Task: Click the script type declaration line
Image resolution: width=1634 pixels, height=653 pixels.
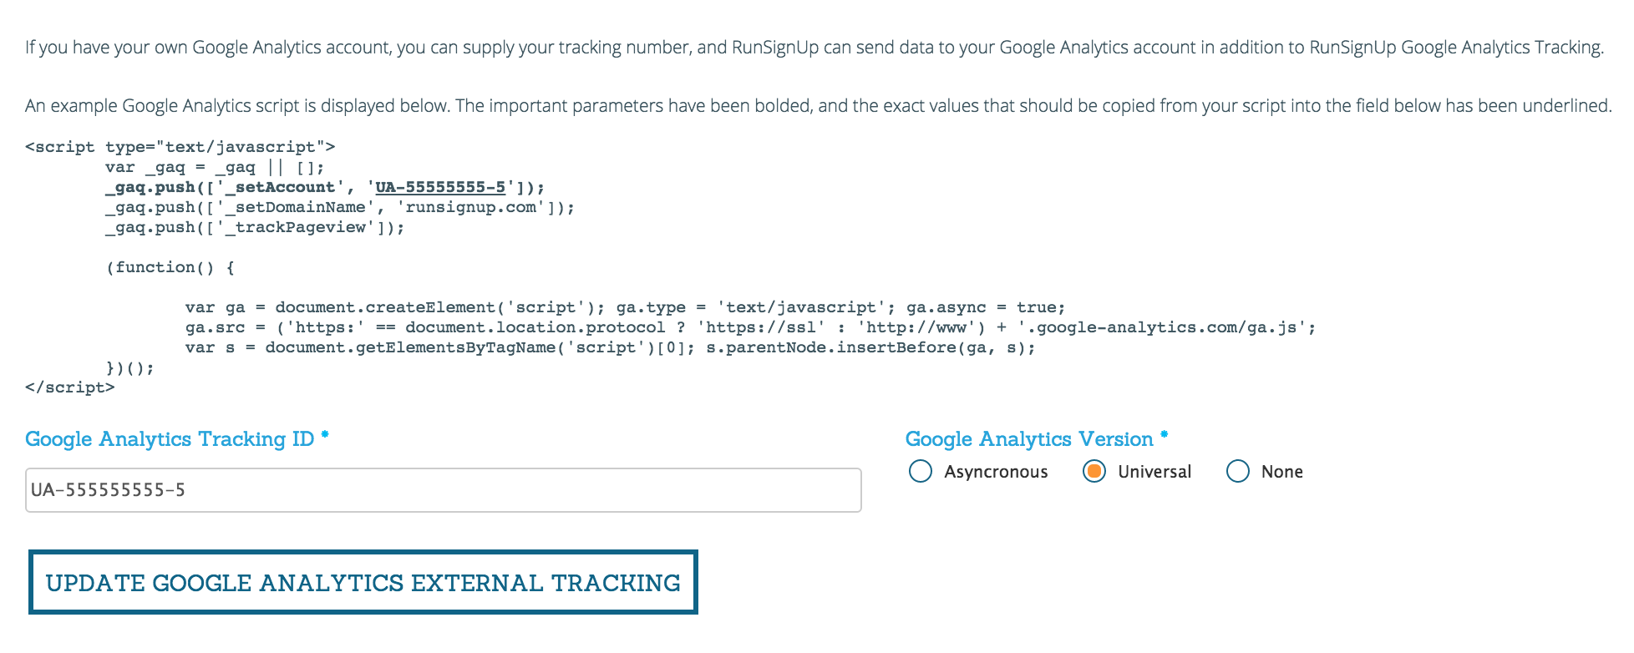Action: pos(180,146)
